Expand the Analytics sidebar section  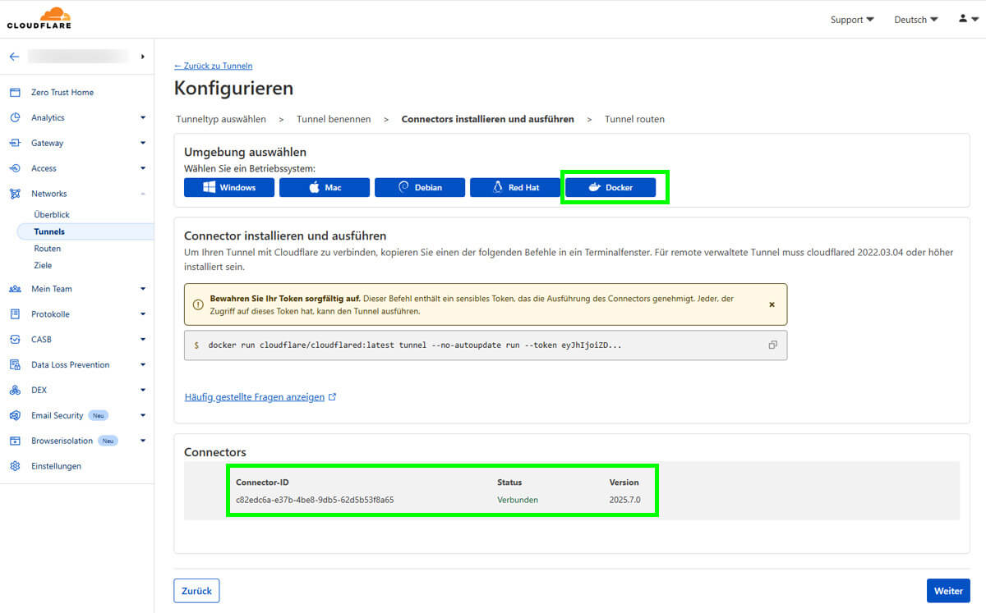[76, 118]
